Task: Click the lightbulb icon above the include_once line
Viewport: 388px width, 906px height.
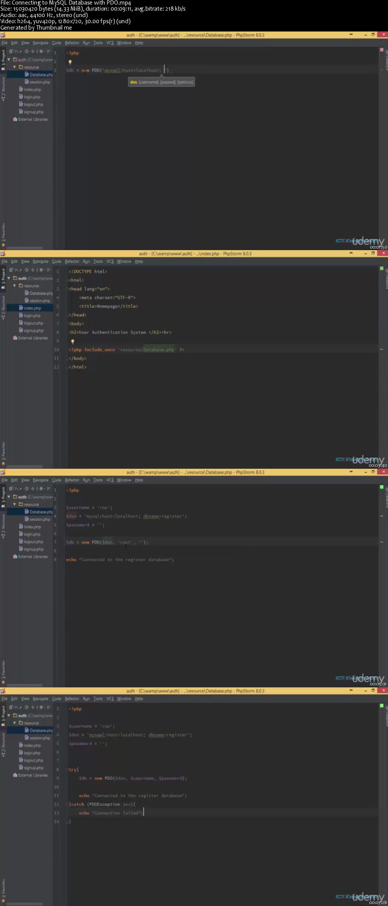Action: [72, 341]
